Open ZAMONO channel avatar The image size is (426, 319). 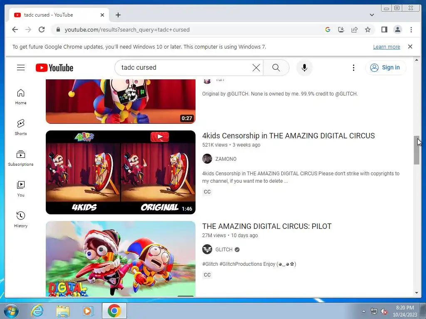tap(207, 159)
